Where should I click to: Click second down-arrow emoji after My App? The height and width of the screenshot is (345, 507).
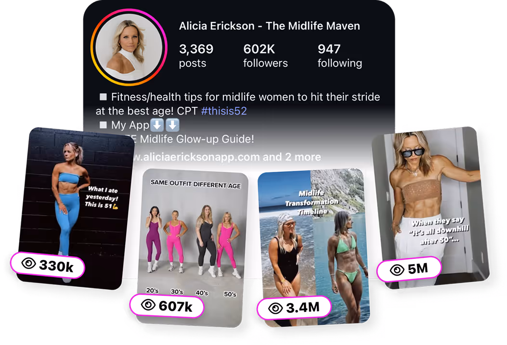coord(173,125)
